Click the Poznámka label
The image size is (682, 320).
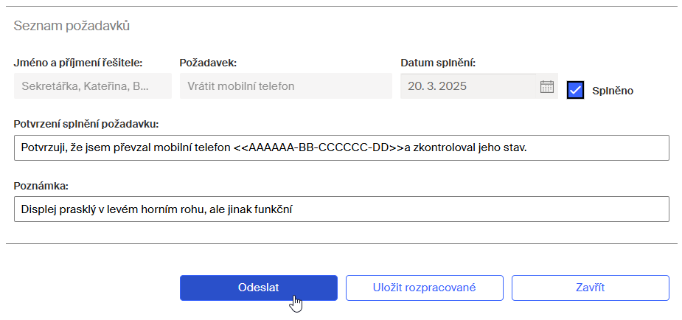[41, 186]
